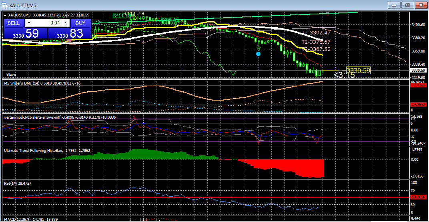Click the 0.01 volume input field
The height and width of the screenshot is (222, 429).
(x=47, y=23)
